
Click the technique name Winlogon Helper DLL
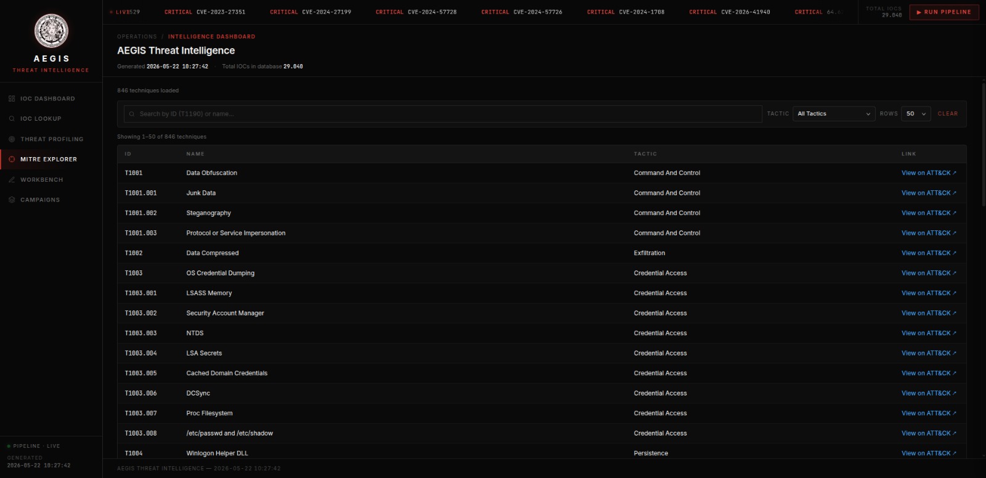point(217,453)
